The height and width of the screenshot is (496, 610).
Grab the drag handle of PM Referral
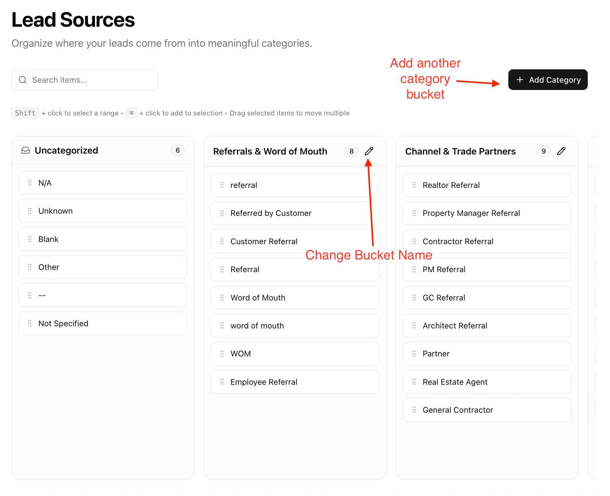point(414,269)
